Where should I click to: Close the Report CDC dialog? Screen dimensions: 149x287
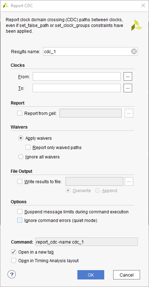click(143, 5)
